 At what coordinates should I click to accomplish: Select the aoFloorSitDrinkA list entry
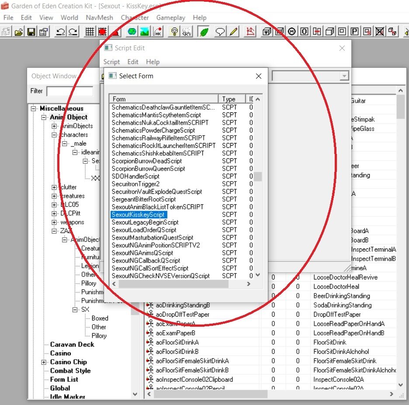pyautogui.click(x=177, y=342)
